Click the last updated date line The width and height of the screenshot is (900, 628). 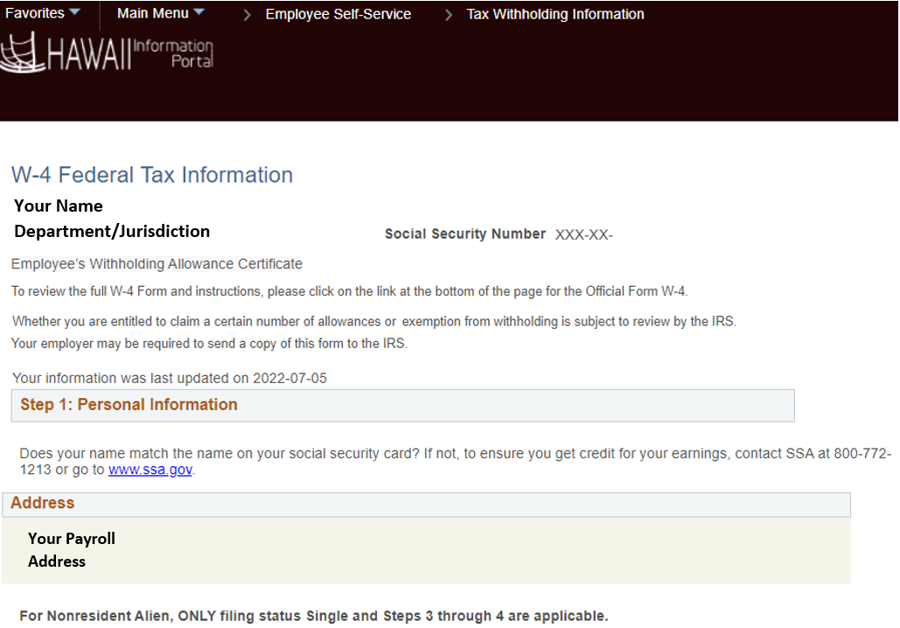click(170, 379)
